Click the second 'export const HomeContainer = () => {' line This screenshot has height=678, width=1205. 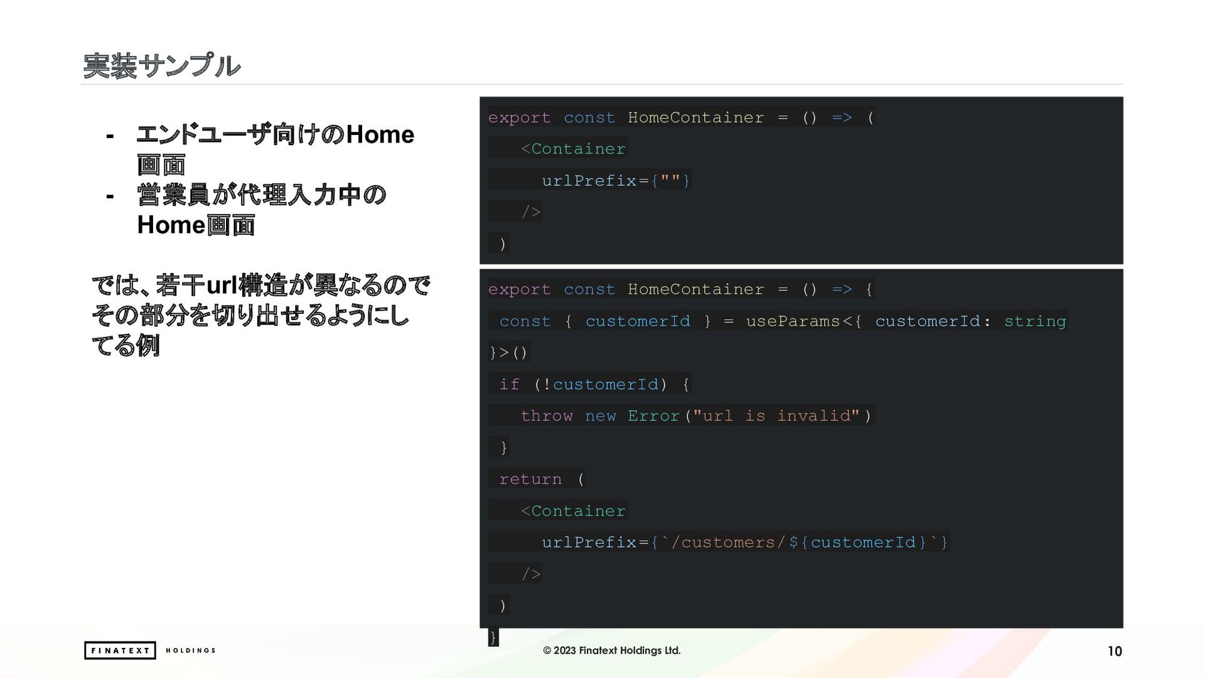[x=681, y=289]
